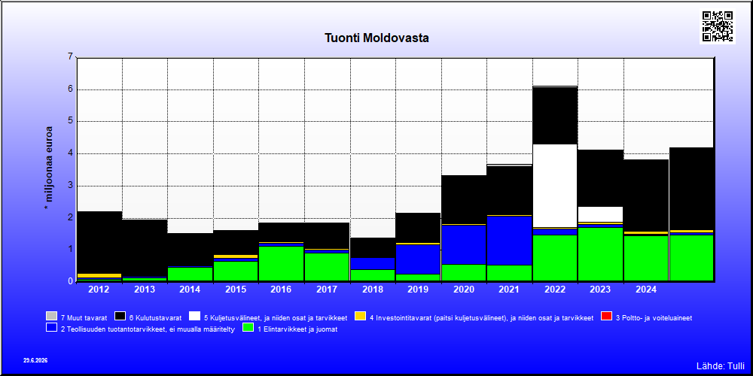Click the black segment of the 2024 bar
The width and height of the screenshot is (753, 376).
[x=646, y=196]
